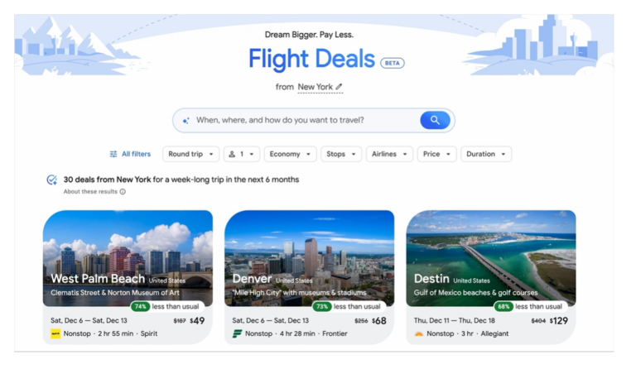Open the West Palm Beach deal card
Viewport: 636px width, 369px height.
(128, 277)
